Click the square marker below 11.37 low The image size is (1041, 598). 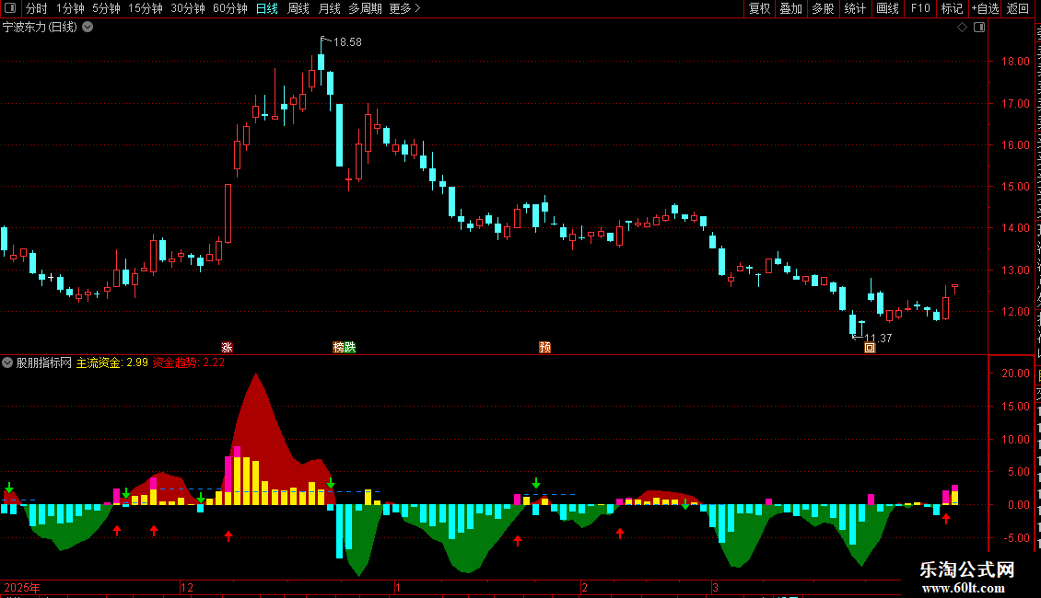pos(870,348)
